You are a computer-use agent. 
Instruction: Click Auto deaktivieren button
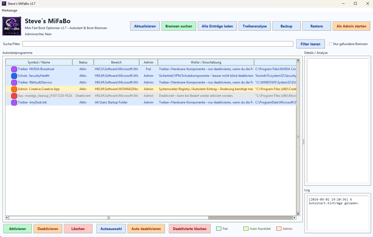point(146,229)
